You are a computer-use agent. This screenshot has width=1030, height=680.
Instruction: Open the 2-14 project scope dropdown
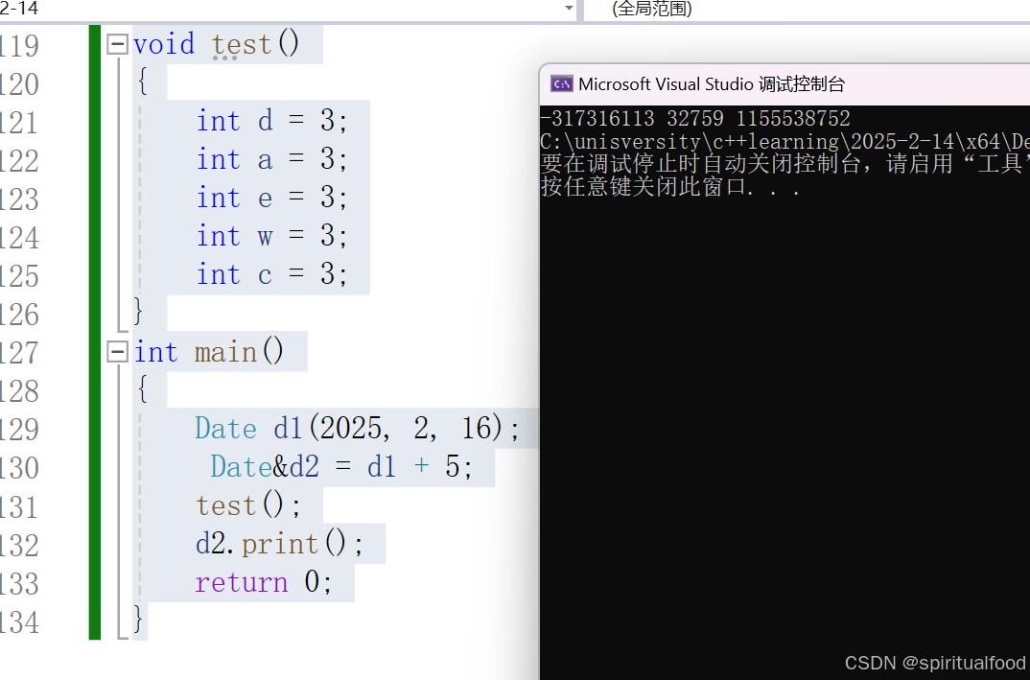tap(569, 9)
